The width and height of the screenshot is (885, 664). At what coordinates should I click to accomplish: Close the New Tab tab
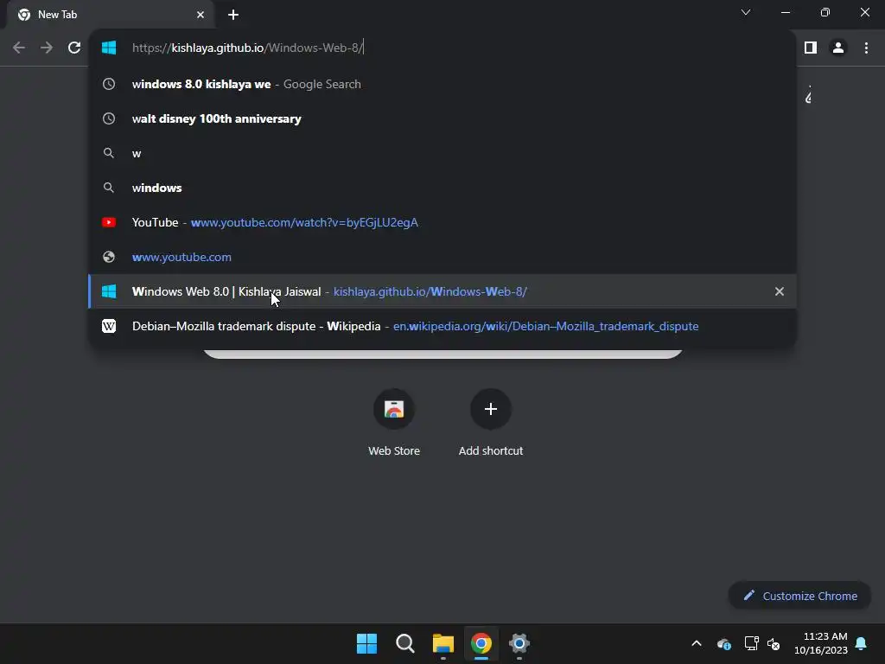[201, 15]
